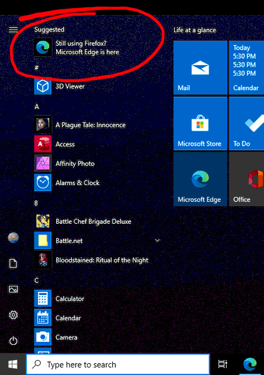
Task: Click the taskbar search box
Action: click(x=118, y=364)
